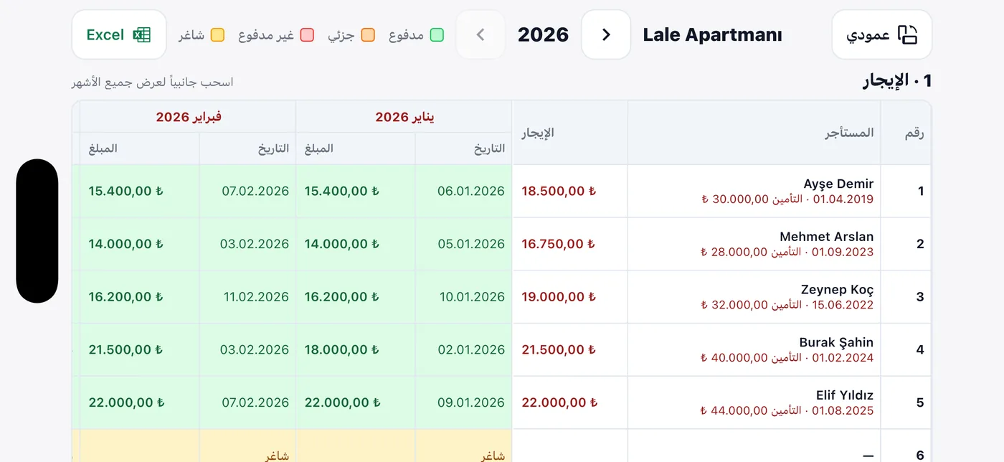Click the يناير 2026 month header
The width and height of the screenshot is (1004, 462).
point(405,116)
